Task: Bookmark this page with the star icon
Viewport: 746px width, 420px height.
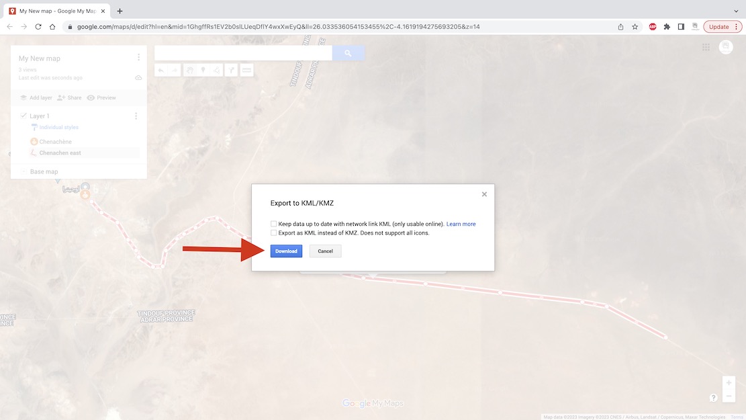Action: [x=635, y=27]
